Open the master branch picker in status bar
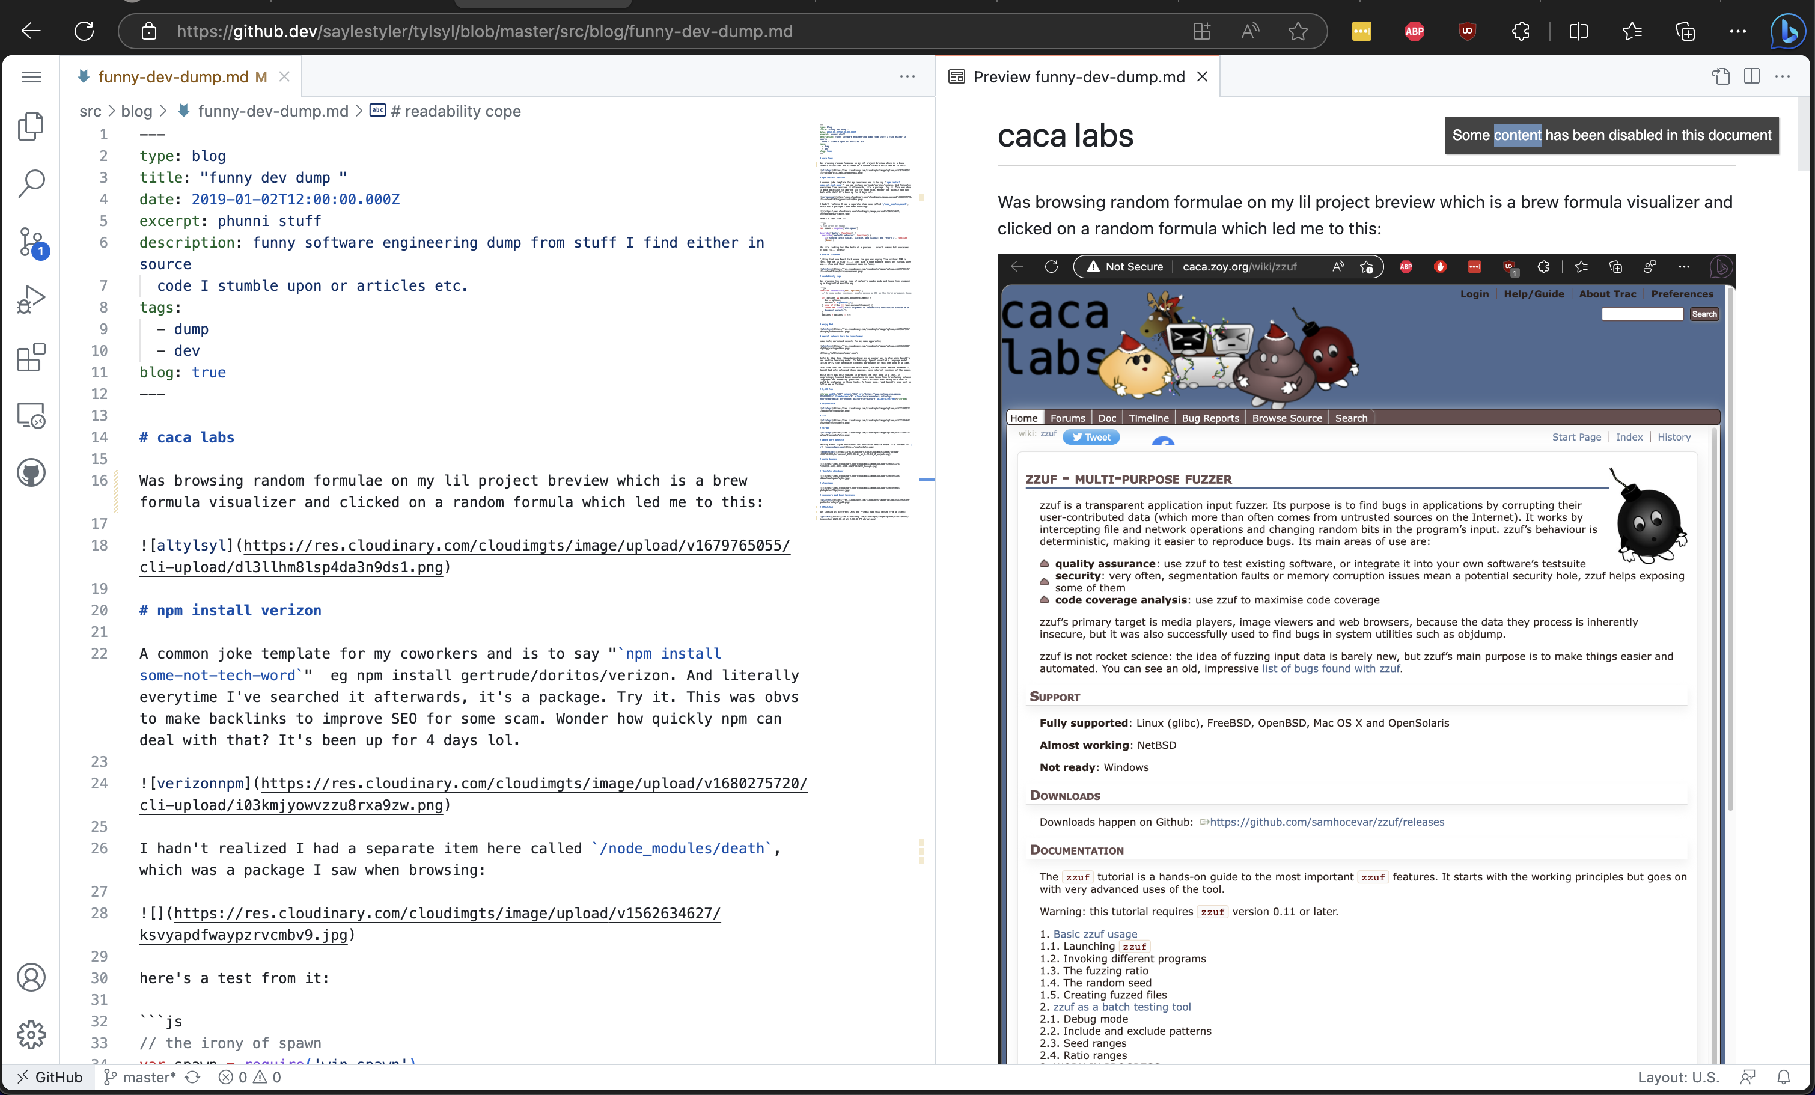 pos(139,1078)
